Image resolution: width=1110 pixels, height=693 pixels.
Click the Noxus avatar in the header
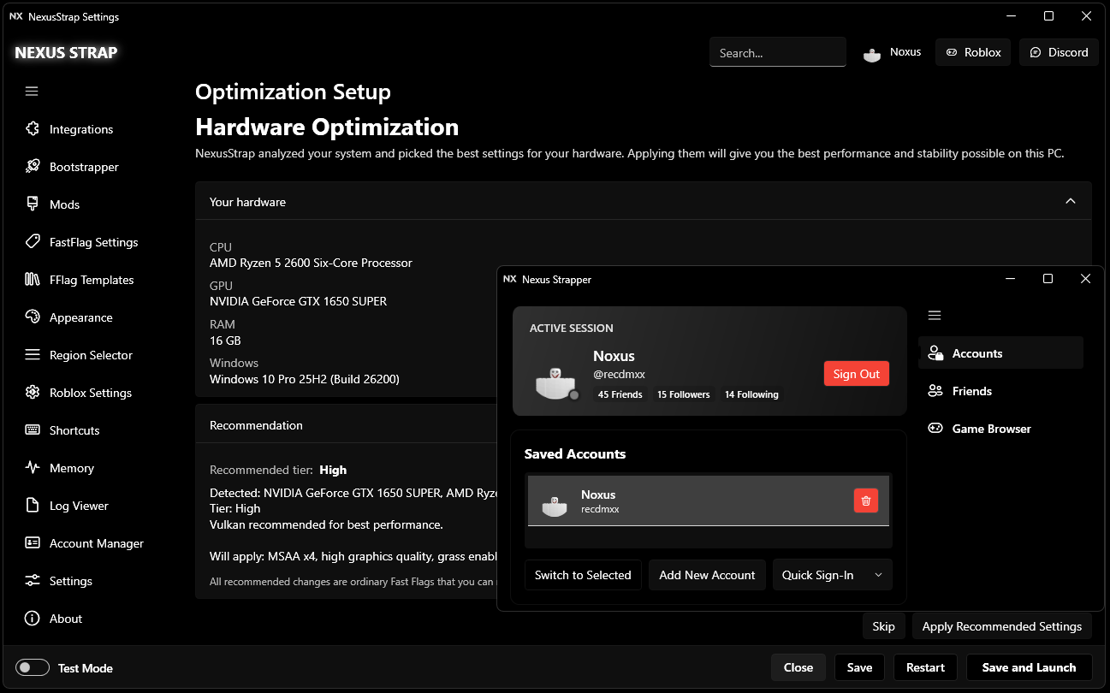coord(872,53)
